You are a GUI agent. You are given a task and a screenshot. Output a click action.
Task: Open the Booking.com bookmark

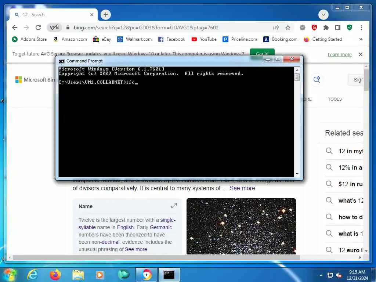(280, 39)
